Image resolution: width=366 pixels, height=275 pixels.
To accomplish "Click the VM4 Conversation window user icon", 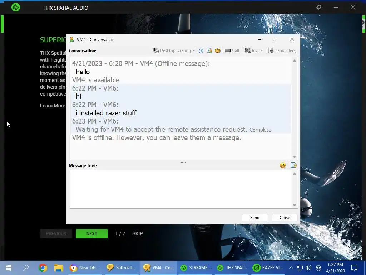I will [71, 39].
